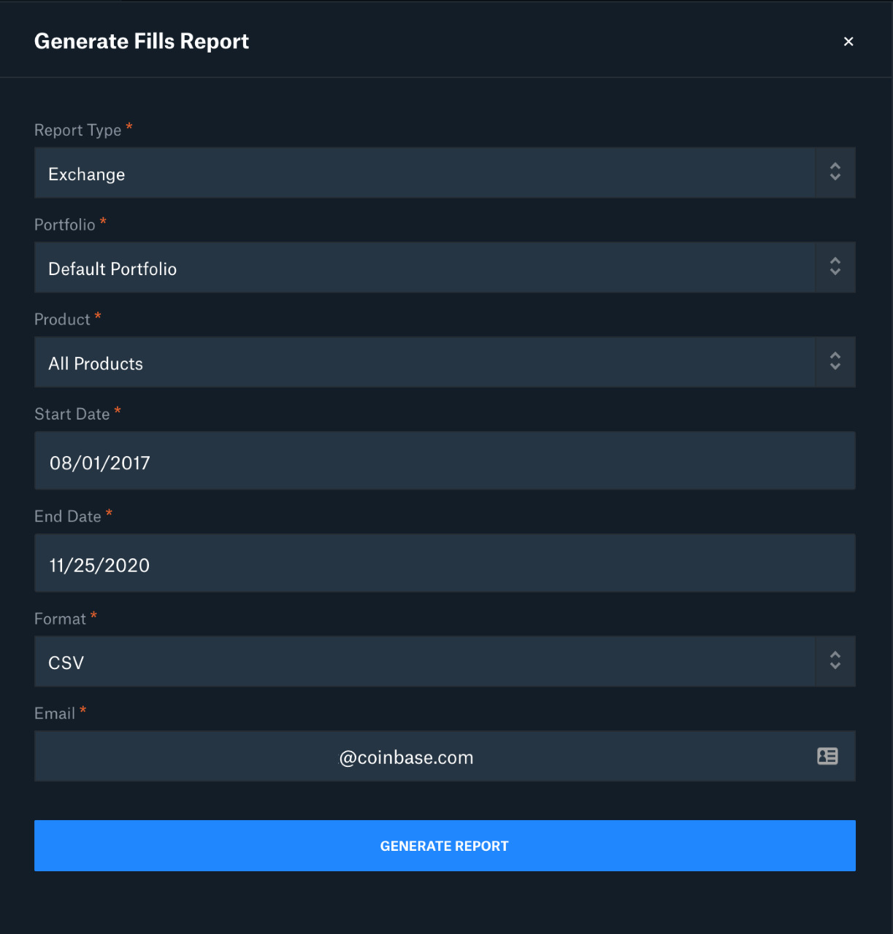Close the Generate Fills Report dialog
The width and height of the screenshot is (893, 934).
(848, 42)
